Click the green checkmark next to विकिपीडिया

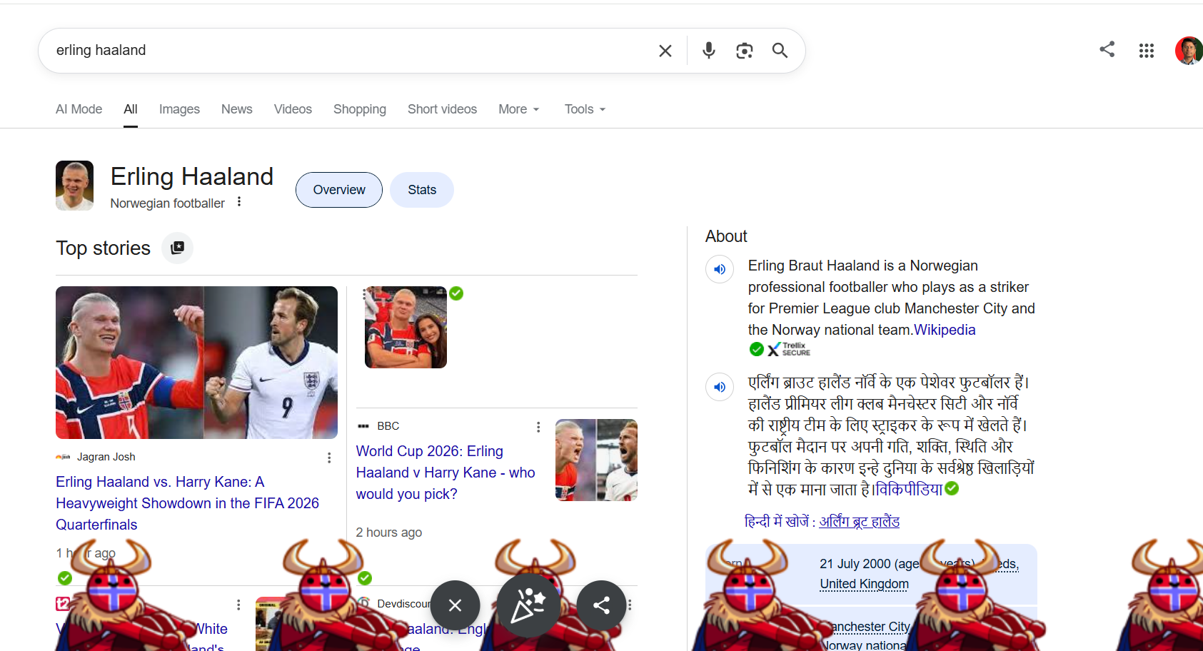[952, 488]
